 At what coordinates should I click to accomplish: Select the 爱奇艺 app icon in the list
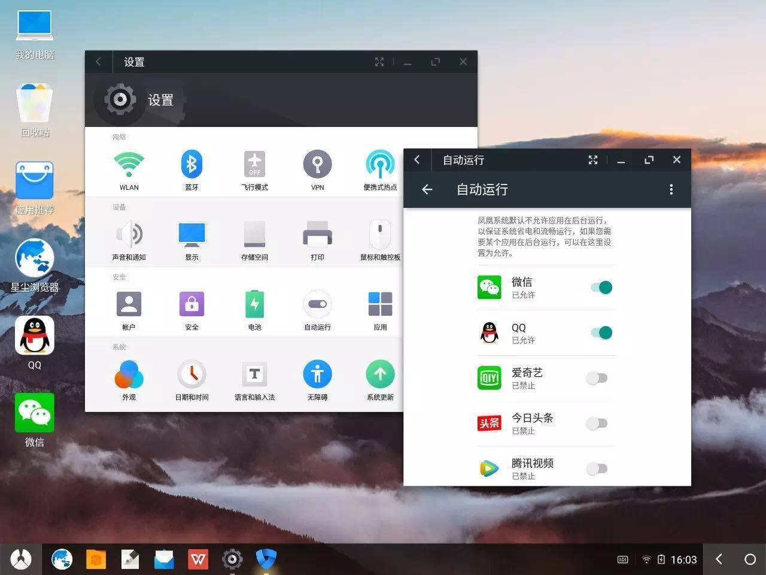click(x=490, y=378)
